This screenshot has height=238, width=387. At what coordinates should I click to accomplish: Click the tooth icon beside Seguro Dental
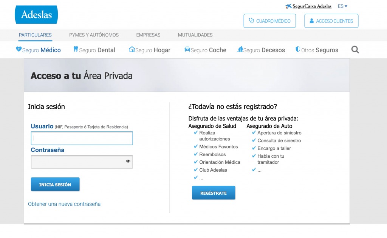point(76,49)
